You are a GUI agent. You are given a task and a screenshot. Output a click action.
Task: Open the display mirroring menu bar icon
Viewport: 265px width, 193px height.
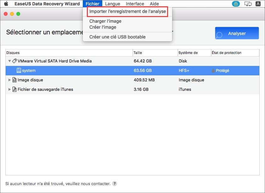coord(248,4)
